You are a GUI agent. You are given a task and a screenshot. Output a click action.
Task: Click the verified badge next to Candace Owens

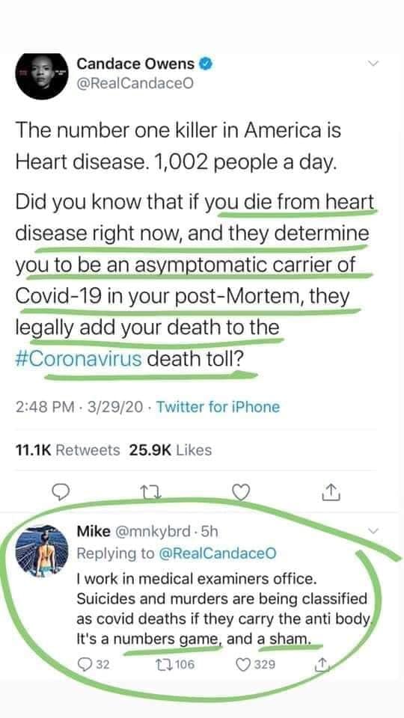click(205, 64)
